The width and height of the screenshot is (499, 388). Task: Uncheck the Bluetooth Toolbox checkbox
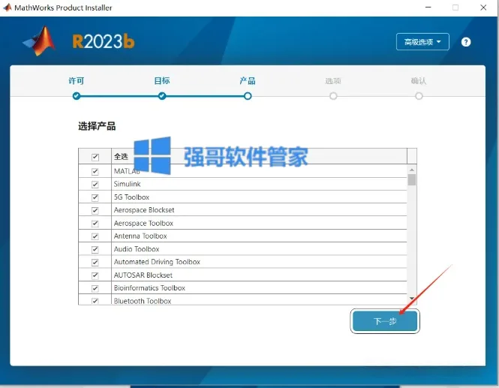[95, 301]
